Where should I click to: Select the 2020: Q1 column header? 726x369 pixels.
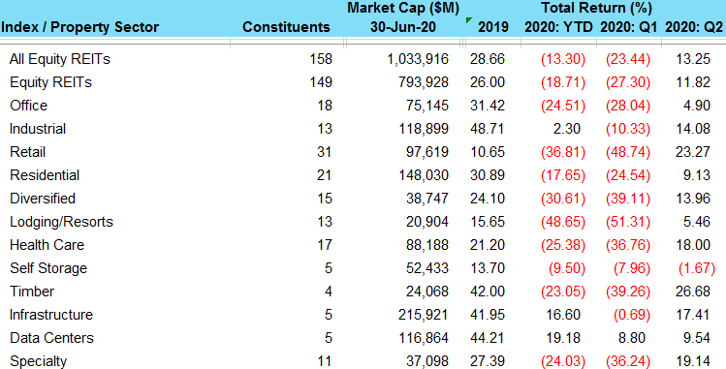pos(629,27)
